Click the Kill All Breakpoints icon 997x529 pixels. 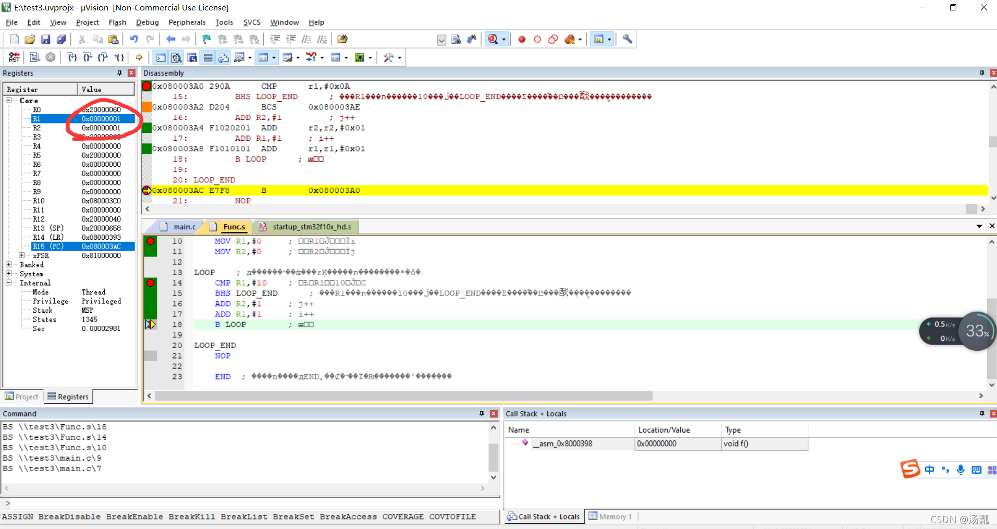(x=570, y=39)
